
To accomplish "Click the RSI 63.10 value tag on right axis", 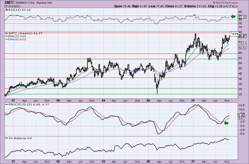I will [x=242, y=17].
